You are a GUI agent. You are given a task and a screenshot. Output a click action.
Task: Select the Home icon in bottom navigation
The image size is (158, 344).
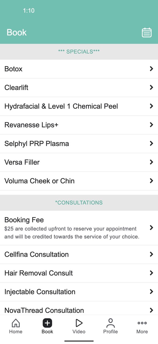click(16, 326)
